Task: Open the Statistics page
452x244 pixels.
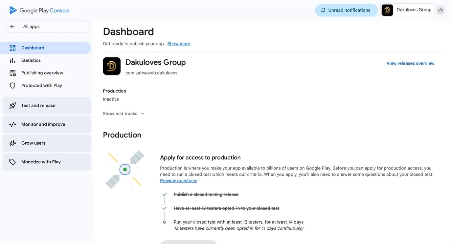Action: pos(46,60)
